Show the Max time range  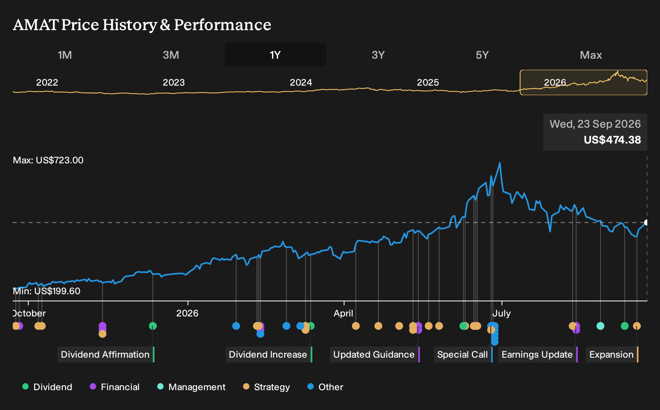click(591, 55)
